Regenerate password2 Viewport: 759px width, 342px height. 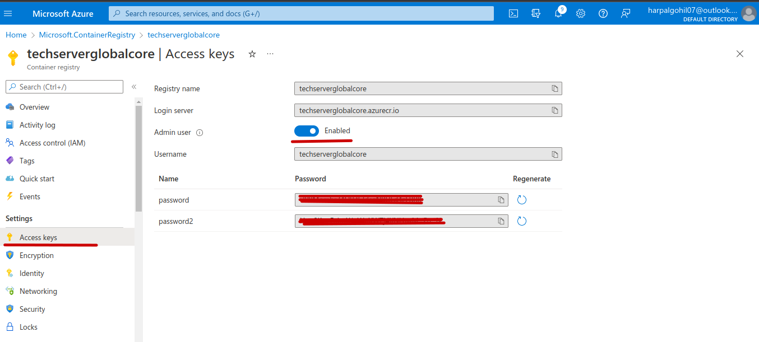pos(522,221)
